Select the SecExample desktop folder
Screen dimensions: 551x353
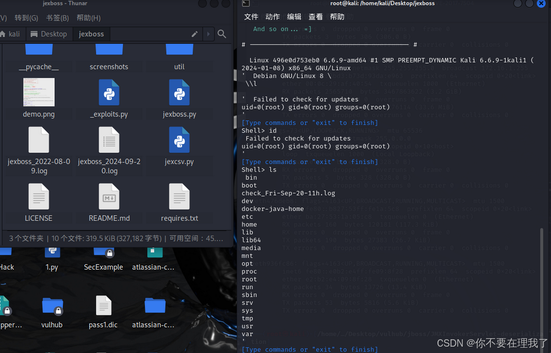point(103,252)
